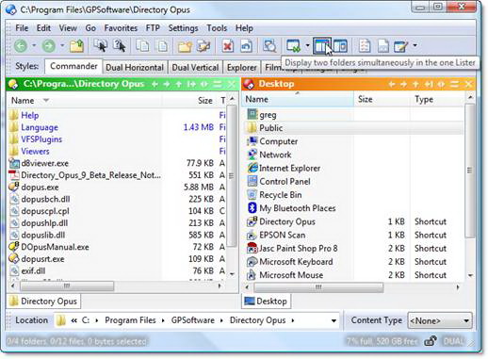The width and height of the screenshot is (488, 359).
Task: Select Recycle Bin in Desktop pane
Action: [280, 195]
